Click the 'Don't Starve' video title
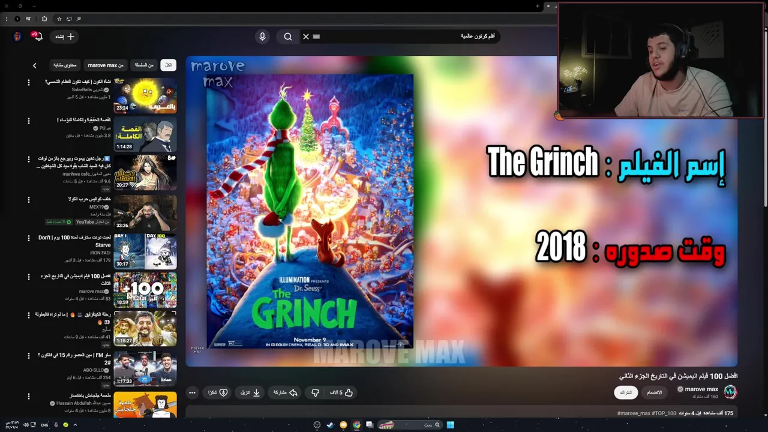768x432 pixels. coord(74,241)
